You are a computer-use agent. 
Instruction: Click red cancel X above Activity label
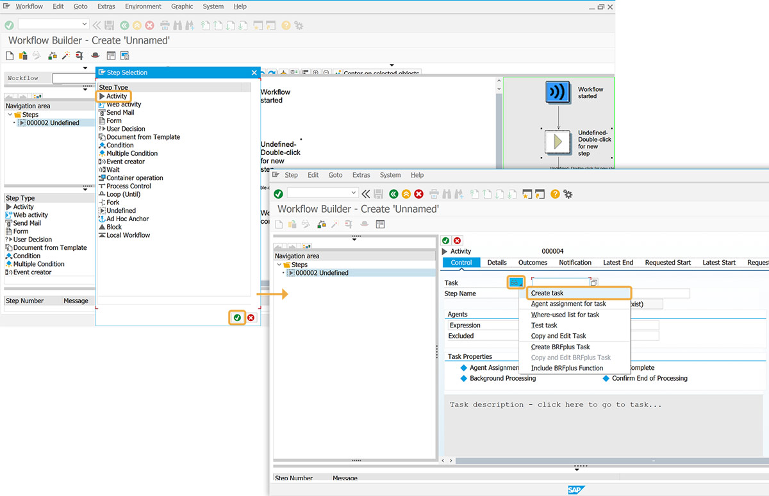458,240
